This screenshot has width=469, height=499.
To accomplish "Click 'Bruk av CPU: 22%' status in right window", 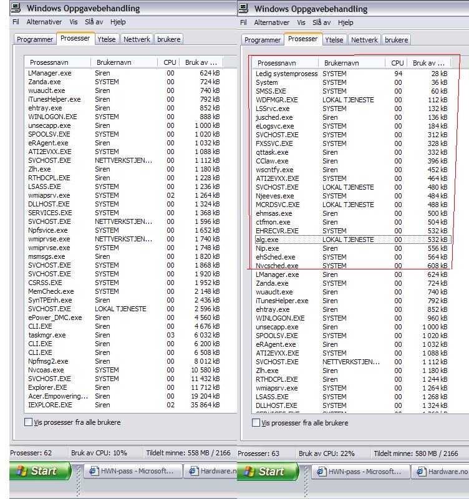I will tap(326, 453).
